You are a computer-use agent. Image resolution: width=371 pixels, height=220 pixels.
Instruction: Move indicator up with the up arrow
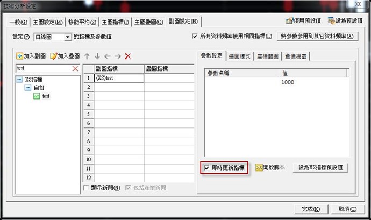[87, 56]
